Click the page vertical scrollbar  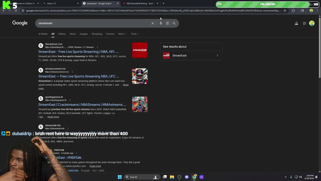[x=319, y=47]
